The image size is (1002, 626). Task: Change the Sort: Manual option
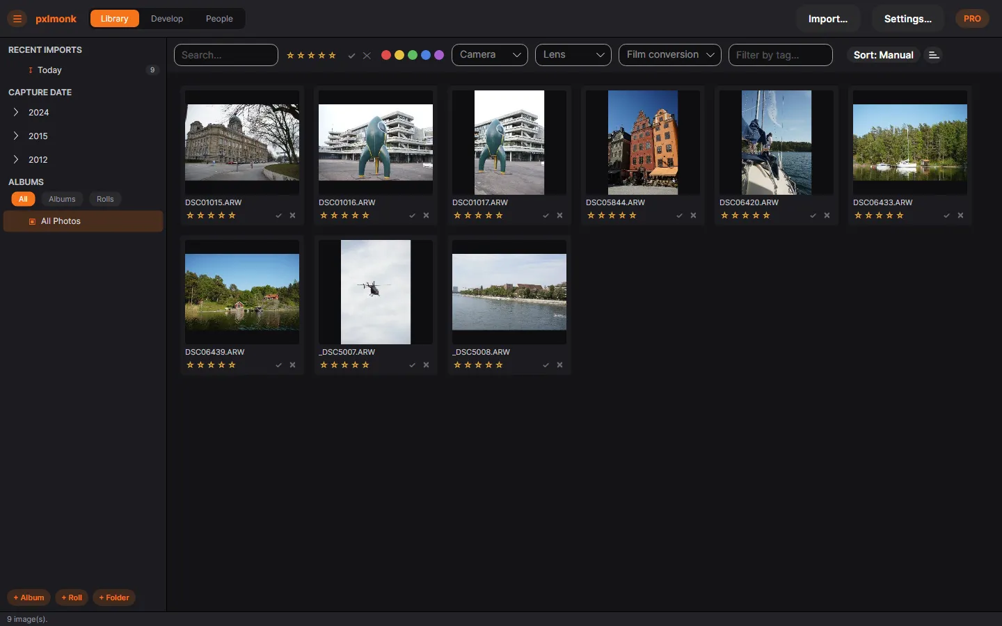point(884,55)
